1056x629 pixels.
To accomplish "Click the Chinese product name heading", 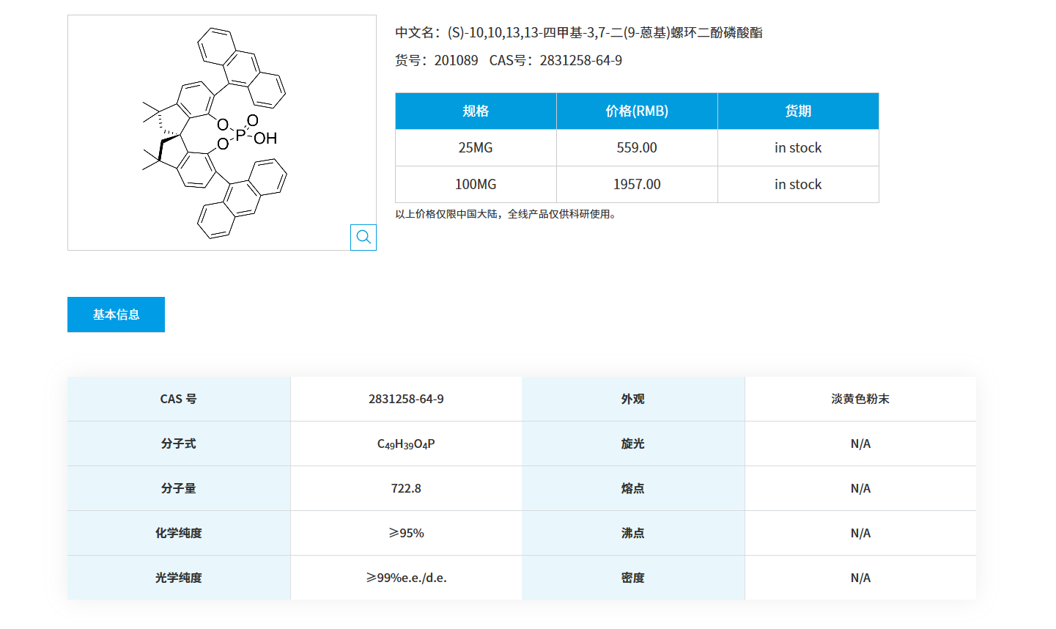I will (579, 32).
